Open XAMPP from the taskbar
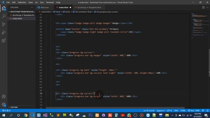 [97, 115]
